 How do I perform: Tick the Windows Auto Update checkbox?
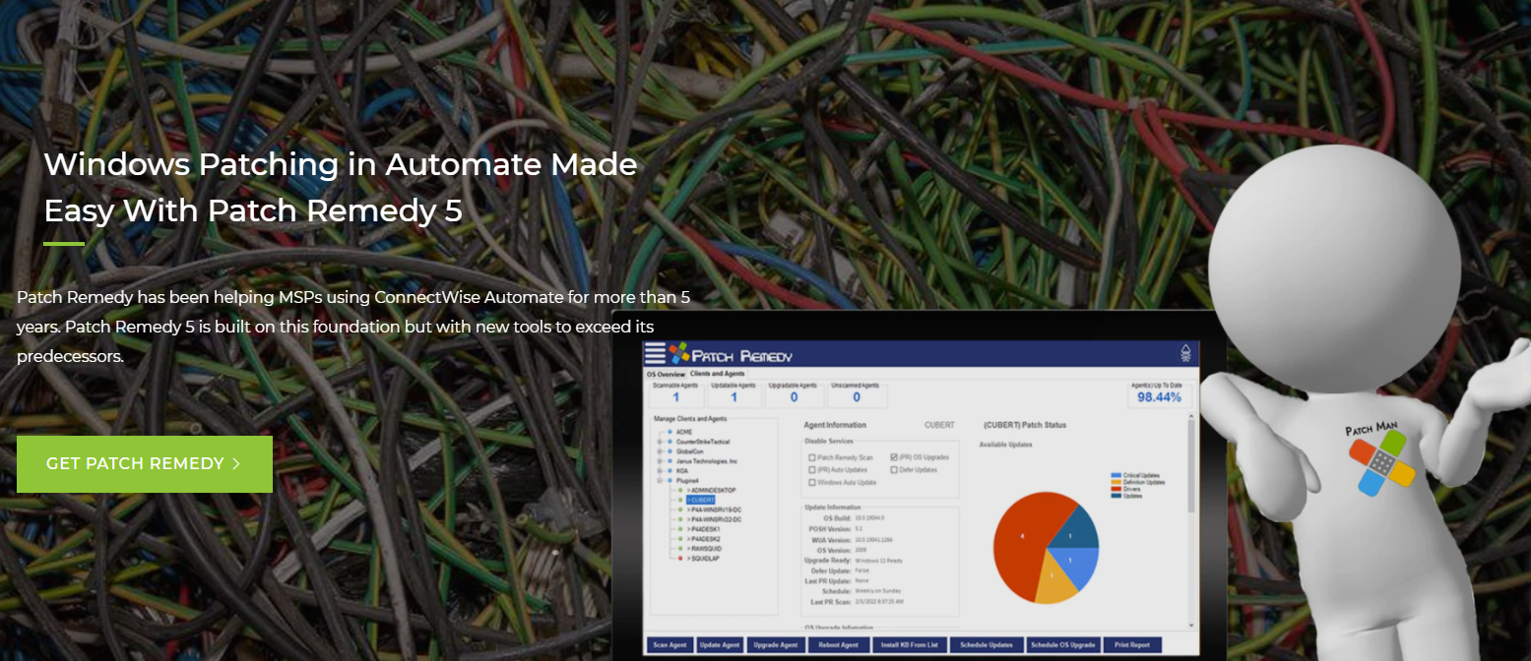[811, 482]
